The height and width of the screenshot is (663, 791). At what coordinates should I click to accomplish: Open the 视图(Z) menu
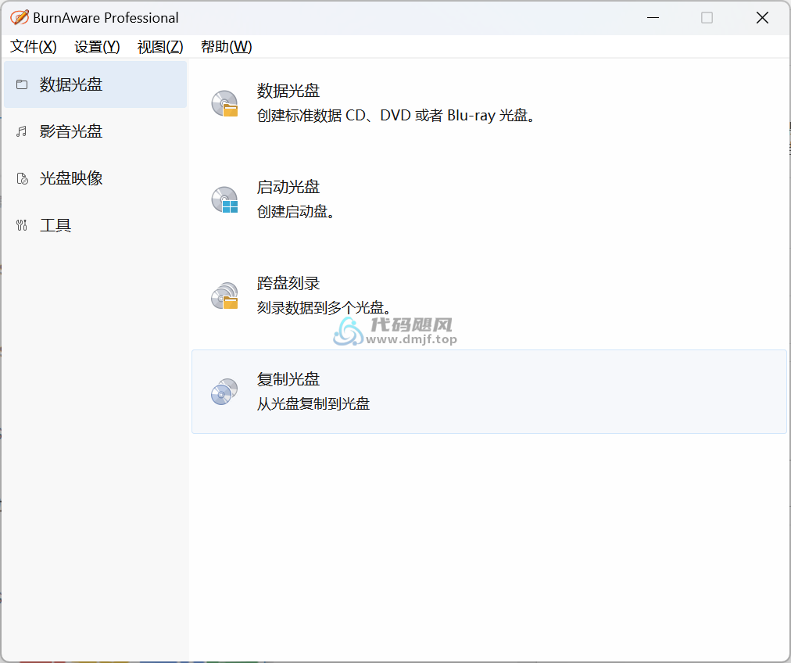coord(160,46)
